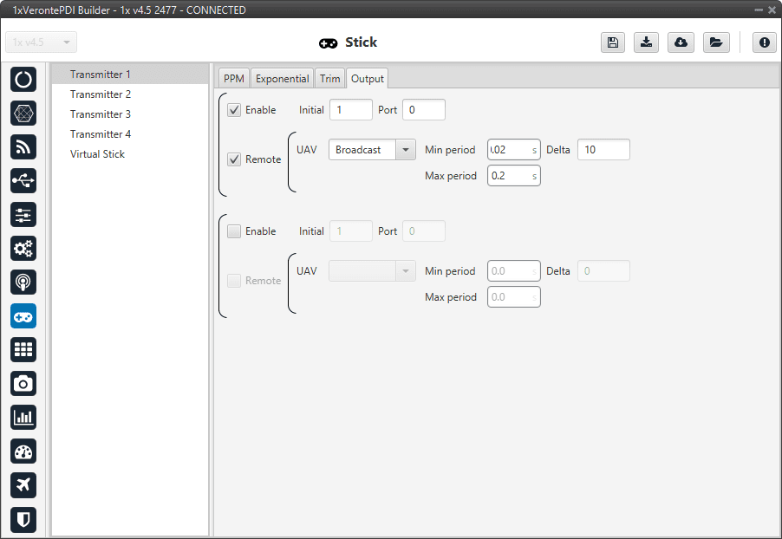The image size is (782, 539).
Task: Select Transmitter 4 in the list
Action: click(130, 134)
